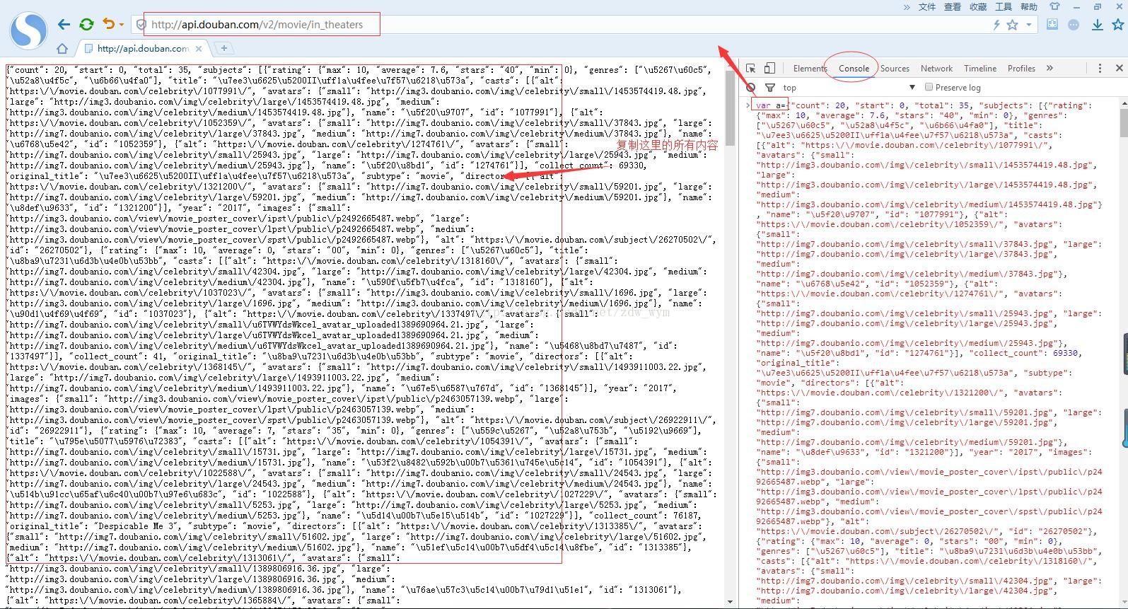Click the skin (t-shirt) icon
1128x609 pixels.
point(1054,6)
